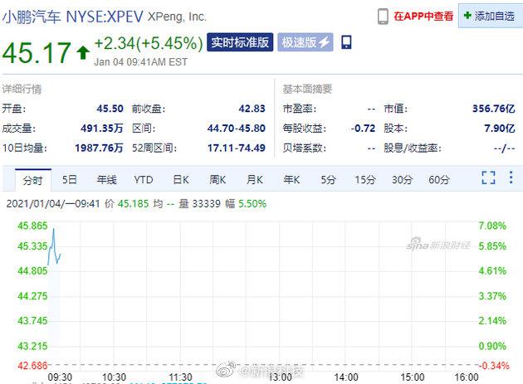Select the 5日 chart tab
The height and width of the screenshot is (384, 523).
[x=70, y=180]
